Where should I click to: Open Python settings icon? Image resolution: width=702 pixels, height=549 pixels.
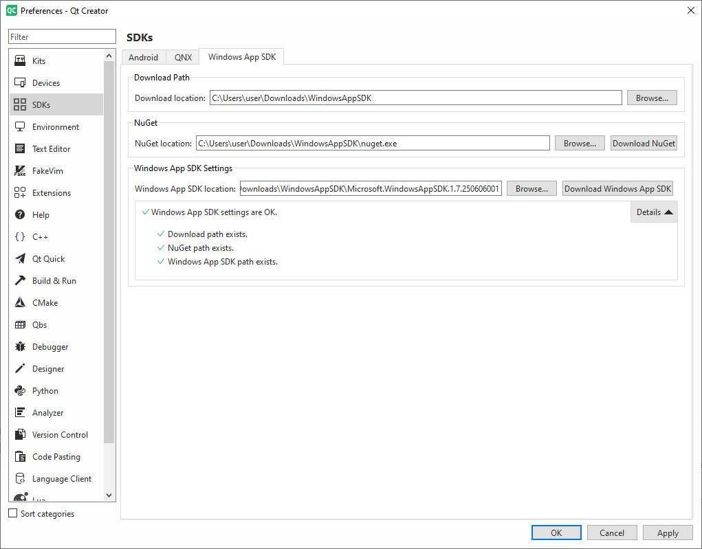click(x=20, y=390)
